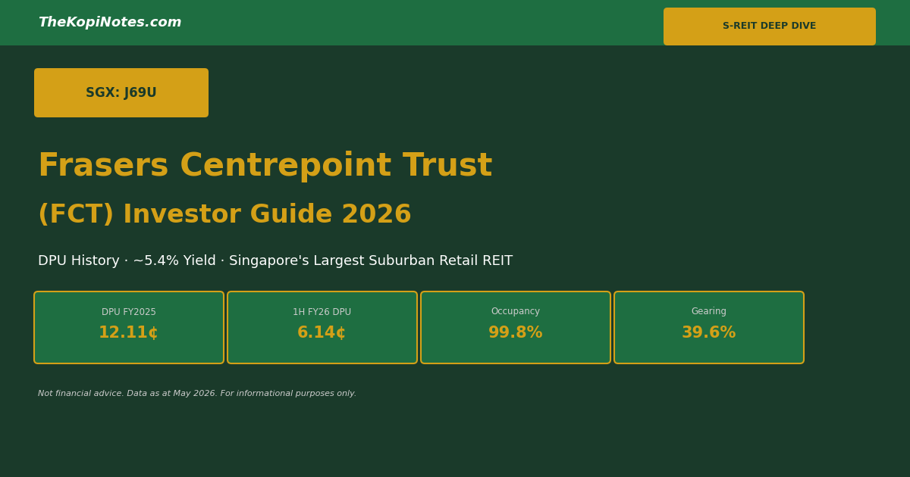Click the TheKopiNotes.com site name

(110, 23)
